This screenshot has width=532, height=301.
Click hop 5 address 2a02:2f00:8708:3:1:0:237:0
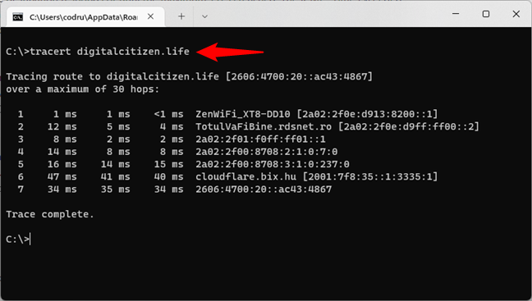coord(273,164)
